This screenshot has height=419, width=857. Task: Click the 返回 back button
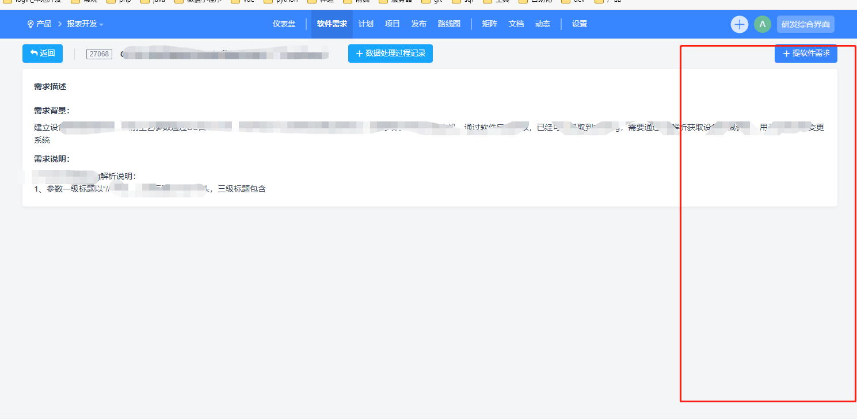click(43, 54)
